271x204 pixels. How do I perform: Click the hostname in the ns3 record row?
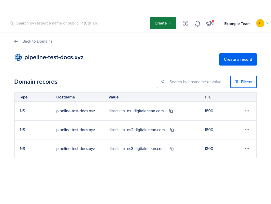[76, 149]
